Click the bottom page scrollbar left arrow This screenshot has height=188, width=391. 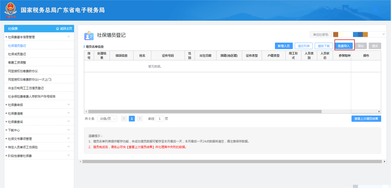click(x=80, y=162)
